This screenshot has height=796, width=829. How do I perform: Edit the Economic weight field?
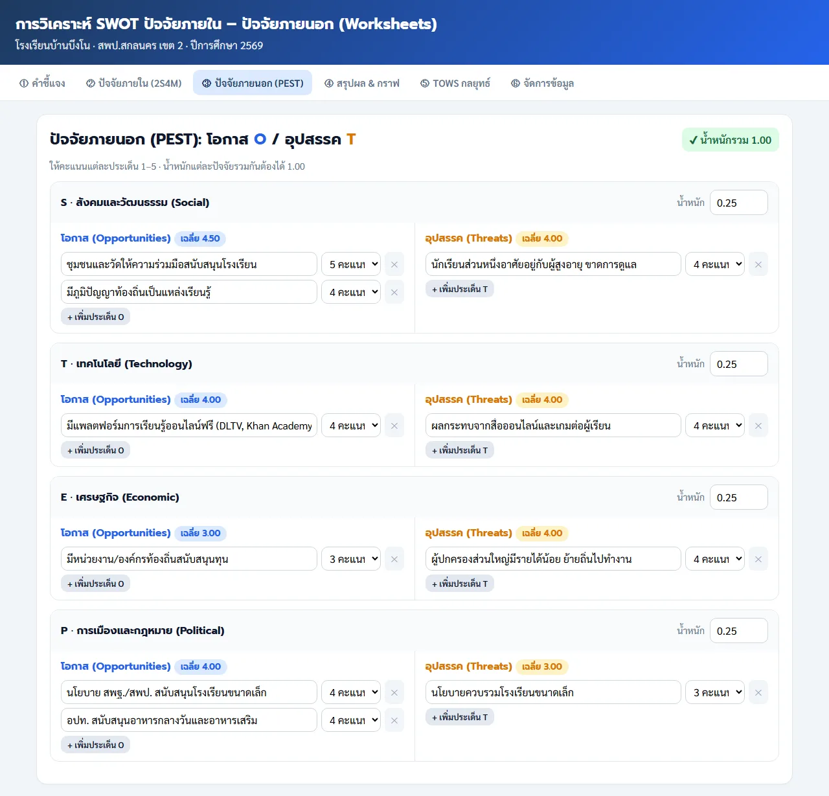coord(739,497)
